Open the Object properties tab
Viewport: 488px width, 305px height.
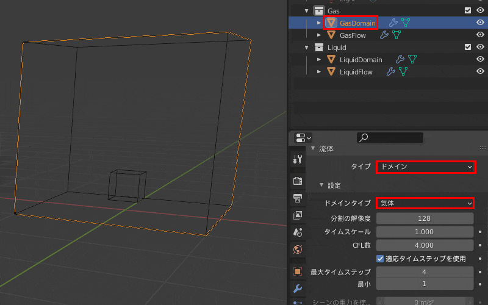click(298, 271)
